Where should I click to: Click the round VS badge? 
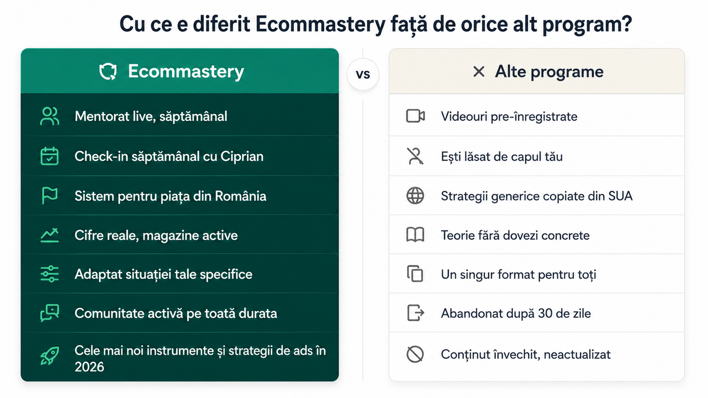[x=362, y=75]
